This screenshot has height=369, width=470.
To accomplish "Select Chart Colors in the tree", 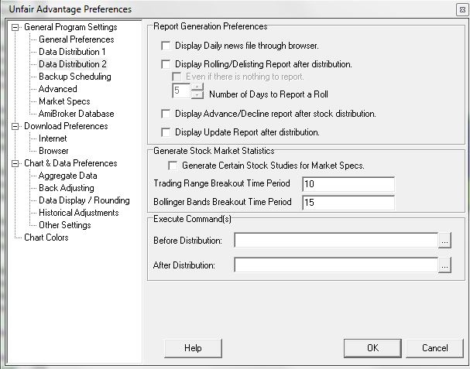I will pyautogui.click(x=46, y=237).
